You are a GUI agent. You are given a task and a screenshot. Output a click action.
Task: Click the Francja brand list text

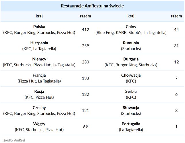coord(39,81)
